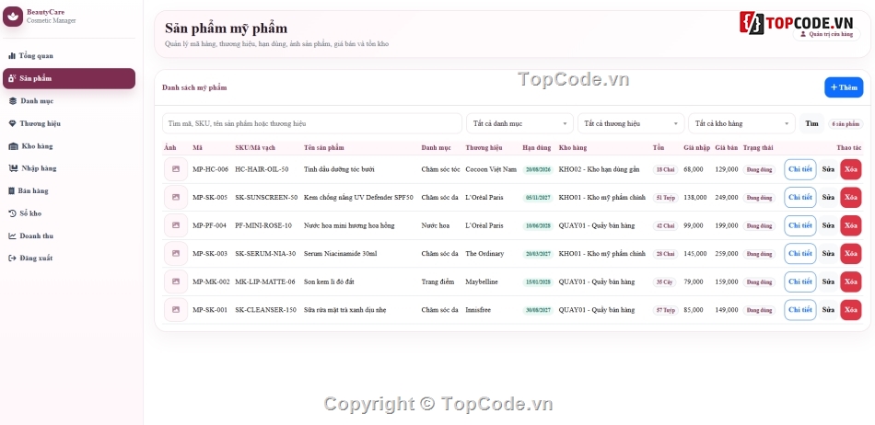Focus the product search input field

(x=312, y=123)
